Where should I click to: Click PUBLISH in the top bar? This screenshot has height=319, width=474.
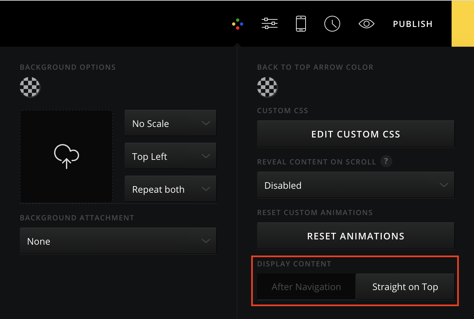click(412, 24)
